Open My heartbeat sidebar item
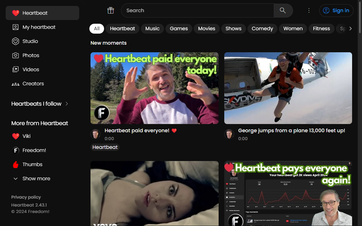This screenshot has width=362, height=226. click(x=42, y=27)
